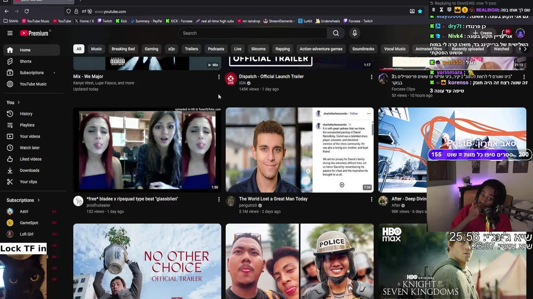The height and width of the screenshot is (299, 533).
Task: Open the YouTube hamburger guide menu
Action: (10, 33)
